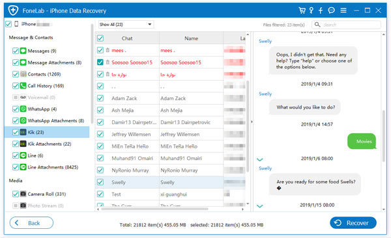Image resolution: width=391 pixels, height=238 pixels.
Task: Select Line Attachments (8425) category
Action: 53,167
